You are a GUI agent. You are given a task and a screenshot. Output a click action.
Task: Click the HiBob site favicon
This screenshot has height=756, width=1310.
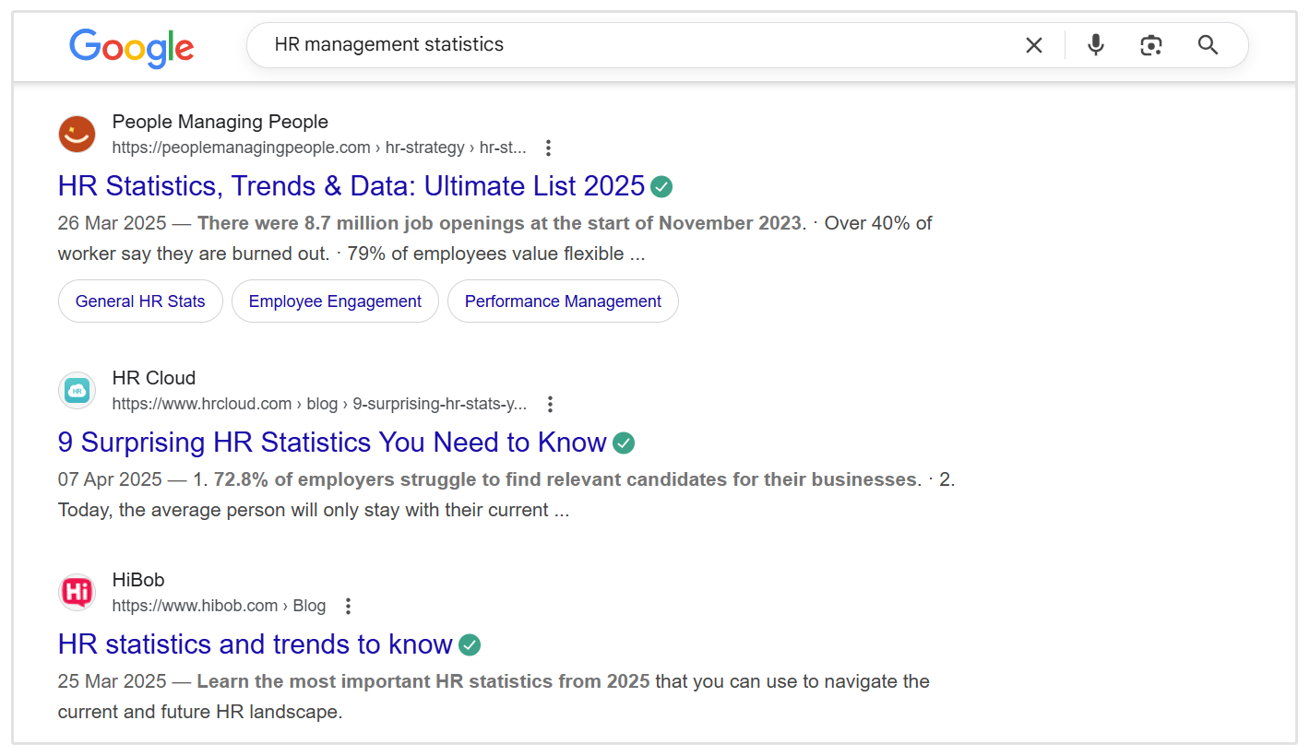tap(77, 592)
